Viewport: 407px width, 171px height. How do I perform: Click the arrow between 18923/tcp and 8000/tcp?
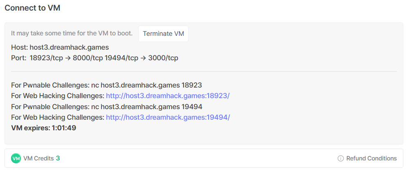[68, 58]
